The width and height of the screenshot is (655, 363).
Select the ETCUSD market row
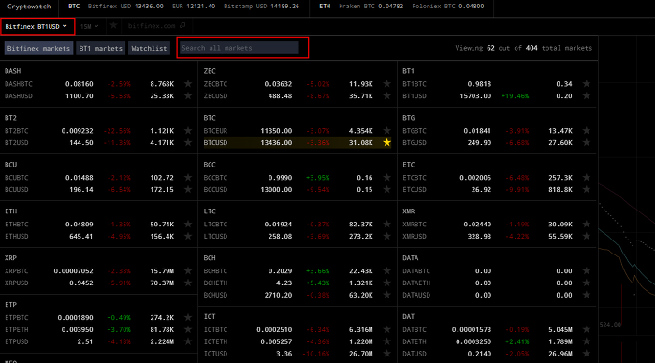(x=497, y=189)
